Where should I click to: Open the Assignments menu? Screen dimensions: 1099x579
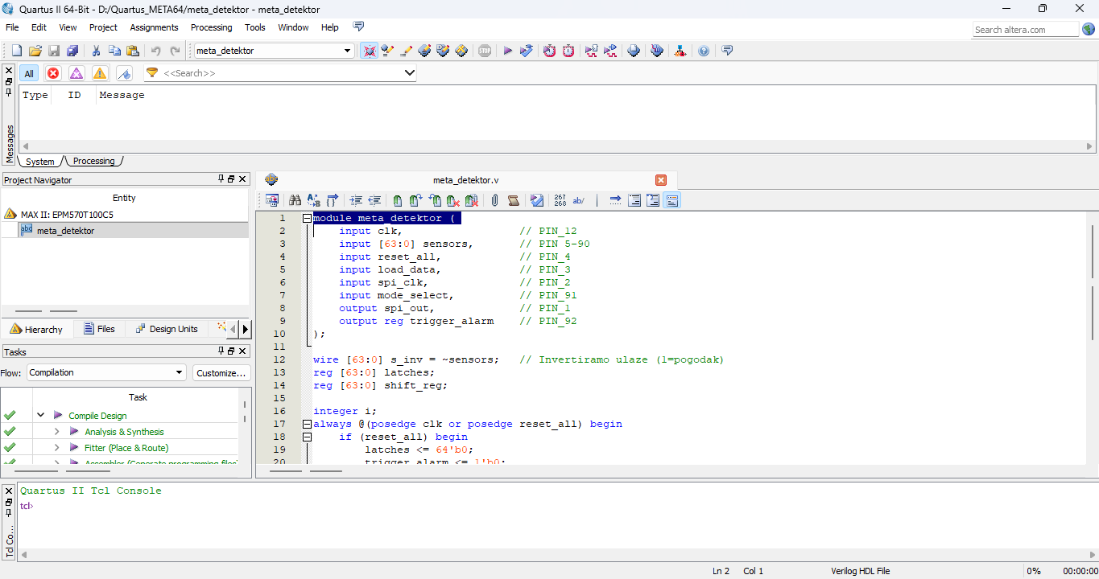click(x=154, y=27)
